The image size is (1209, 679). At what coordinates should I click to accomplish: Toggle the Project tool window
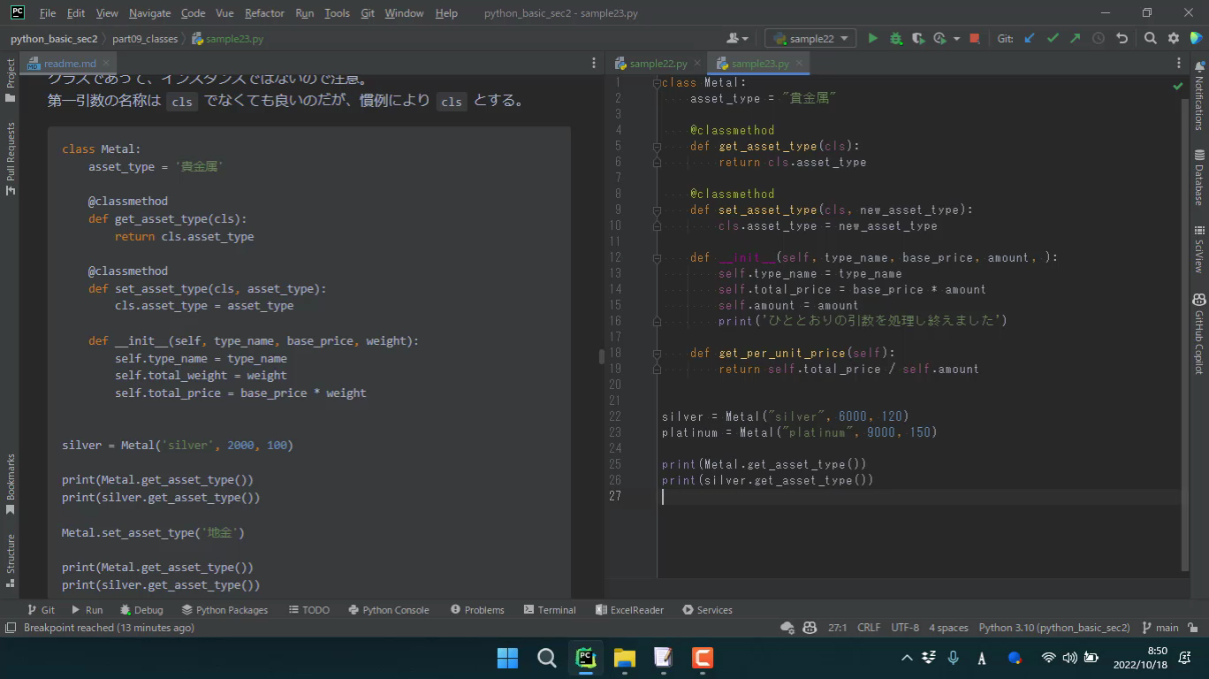(x=11, y=80)
